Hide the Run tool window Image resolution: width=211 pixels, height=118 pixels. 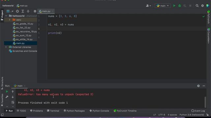click(x=204, y=86)
